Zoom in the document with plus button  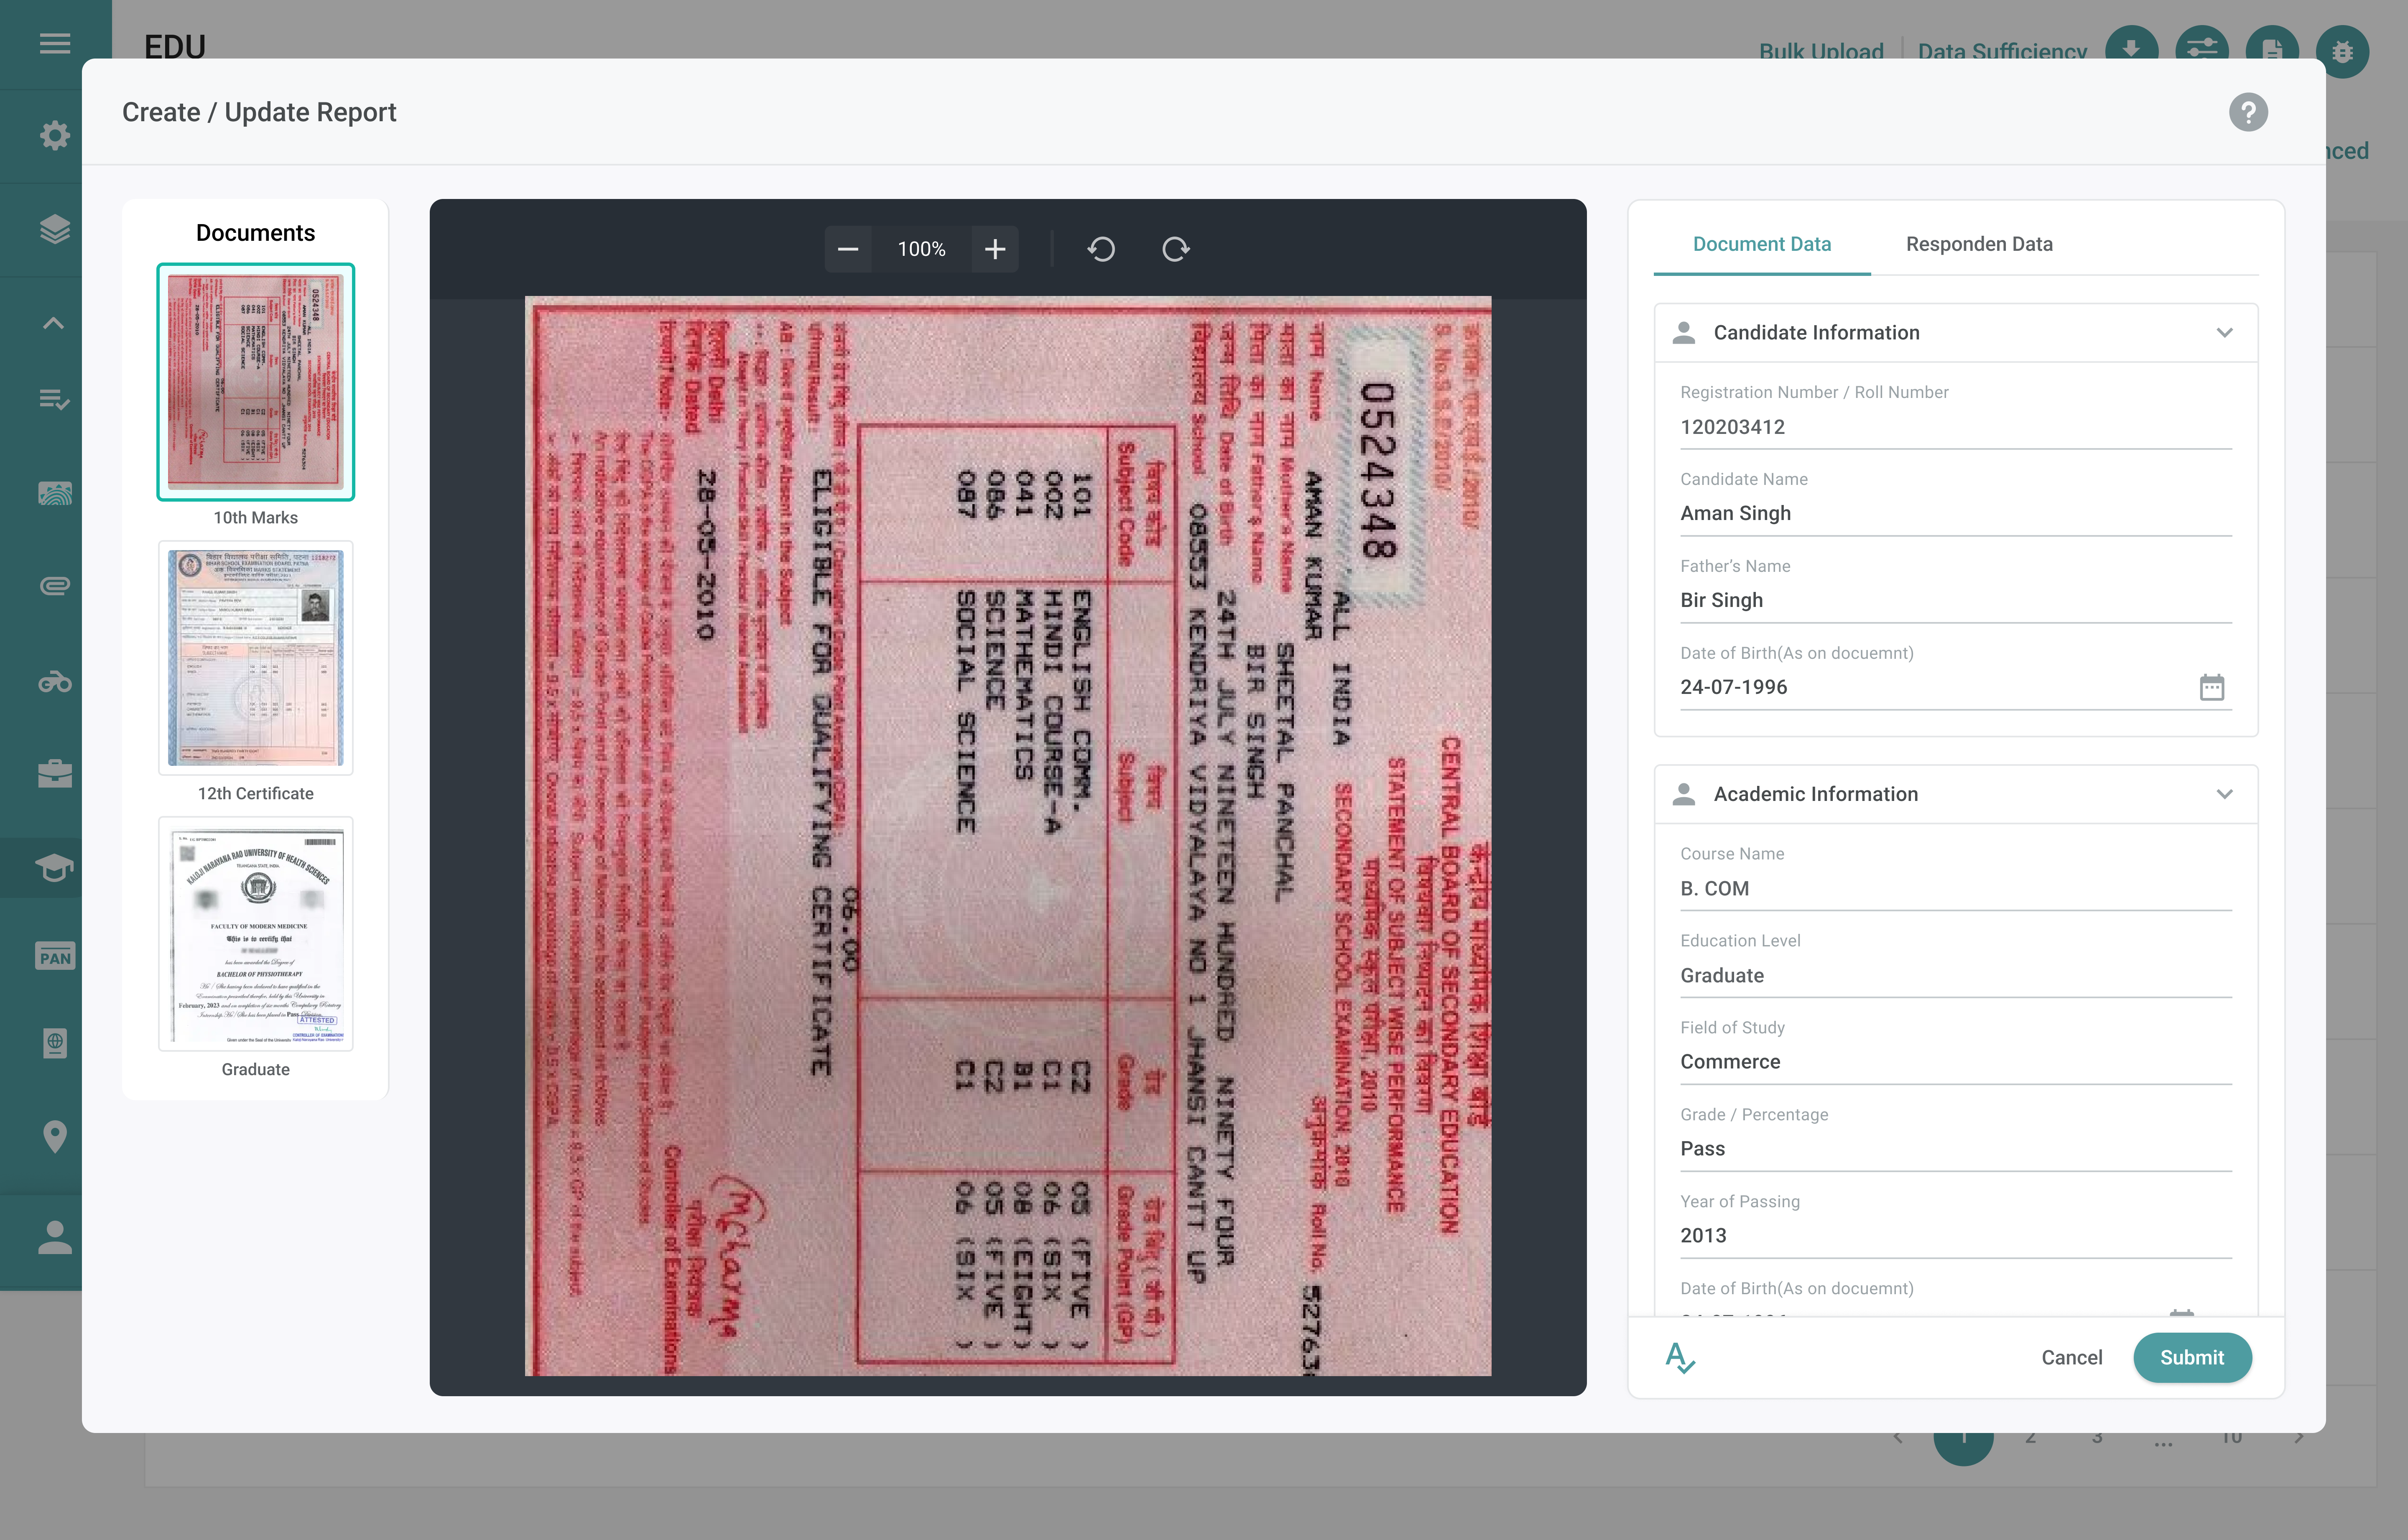[x=995, y=249]
